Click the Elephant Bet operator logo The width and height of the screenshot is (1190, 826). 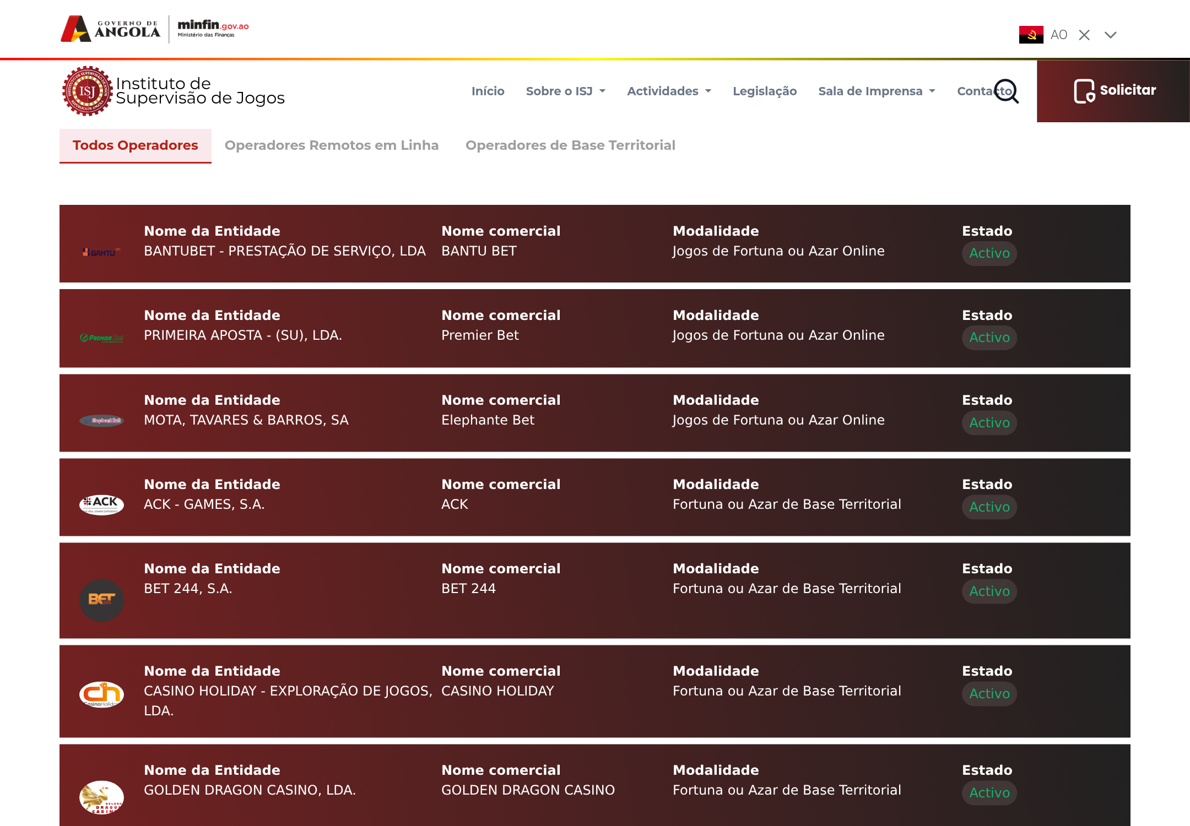pyautogui.click(x=101, y=421)
